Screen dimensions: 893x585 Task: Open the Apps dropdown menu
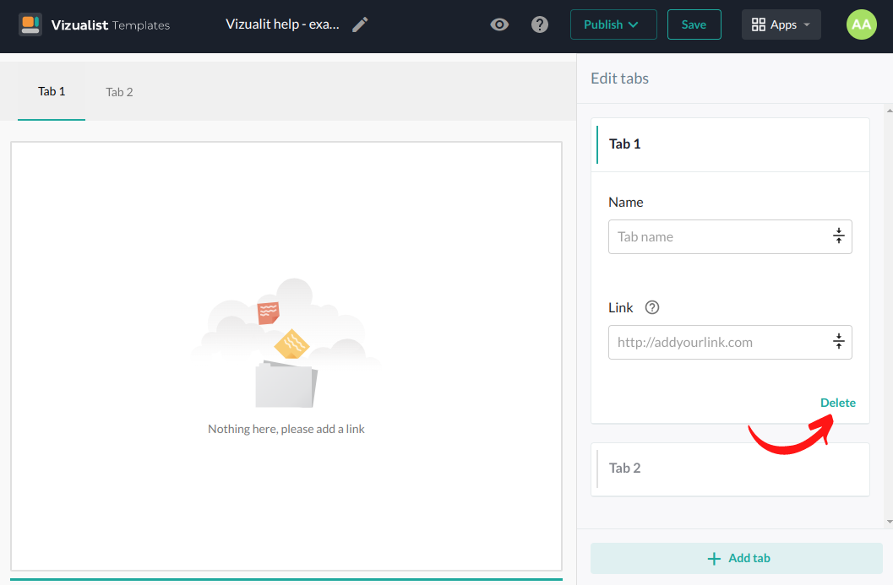pyautogui.click(x=781, y=24)
